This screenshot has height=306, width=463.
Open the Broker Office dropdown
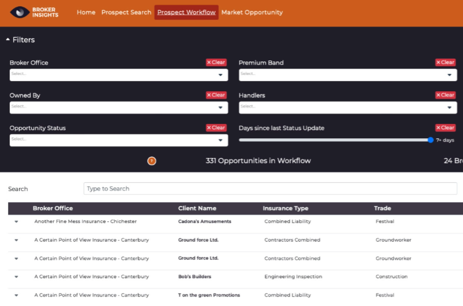click(x=119, y=75)
